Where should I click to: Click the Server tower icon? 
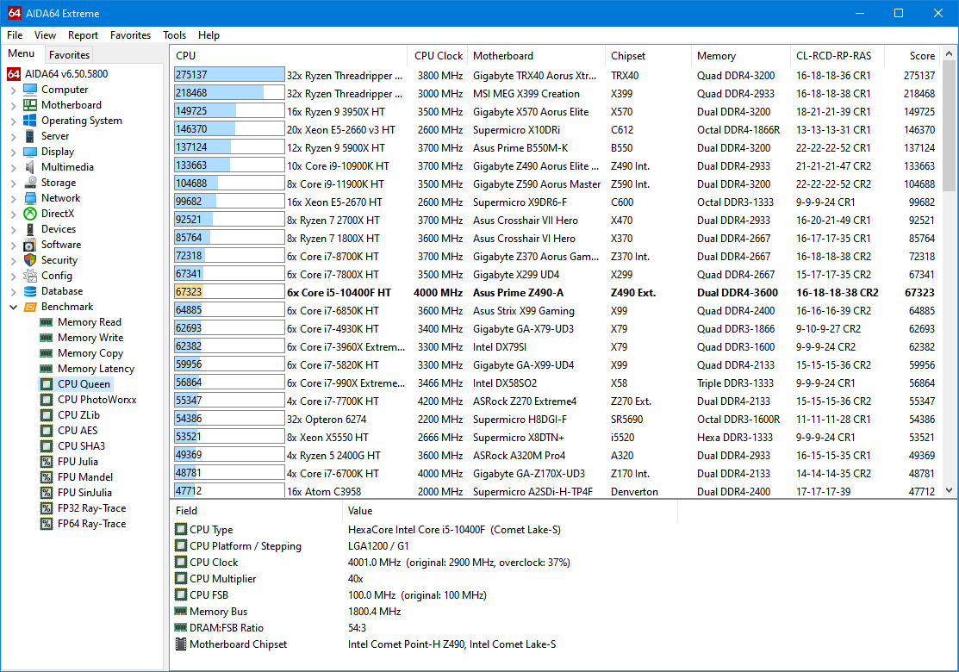[30, 136]
